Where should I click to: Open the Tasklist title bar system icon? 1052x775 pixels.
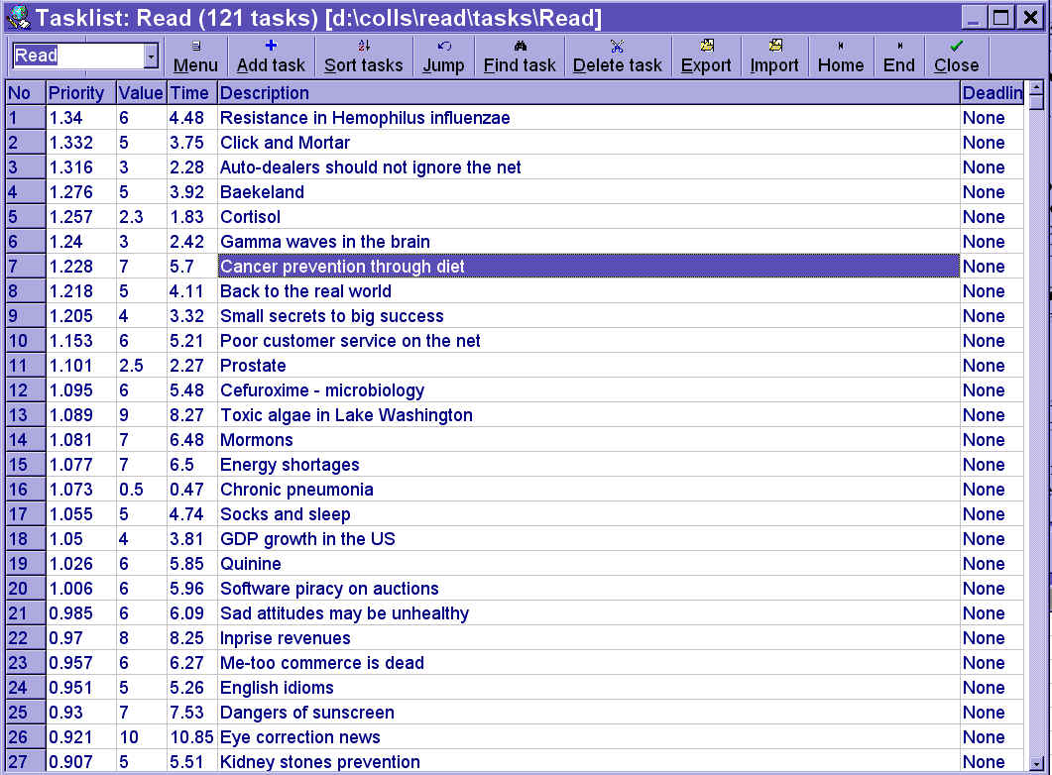pyautogui.click(x=17, y=18)
